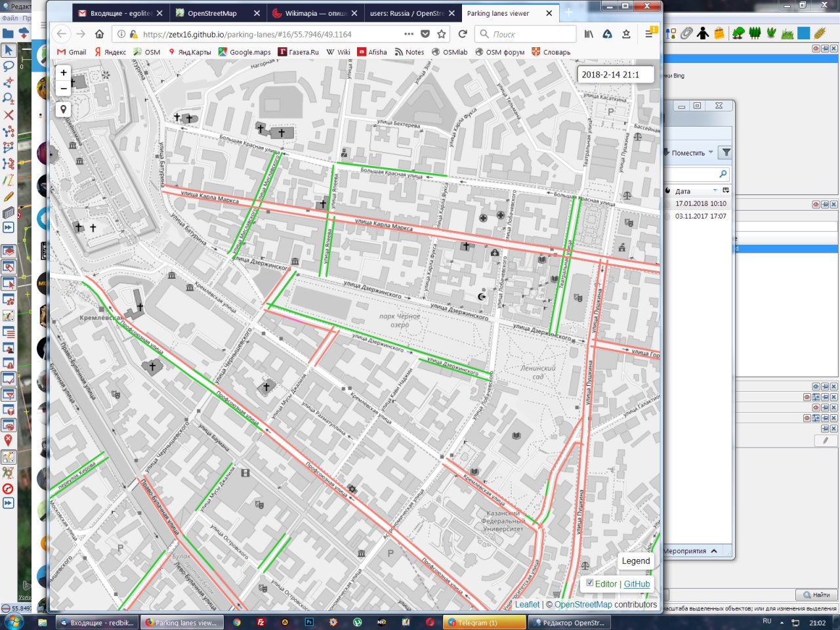Bookmark this page with the star icon
This screenshot has height=630, width=840.
click(x=442, y=34)
